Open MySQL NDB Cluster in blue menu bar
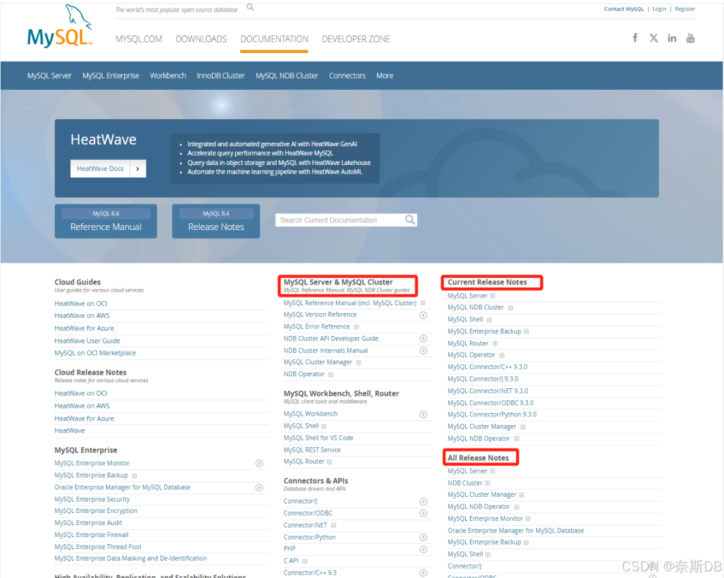The image size is (724, 578). coord(287,76)
